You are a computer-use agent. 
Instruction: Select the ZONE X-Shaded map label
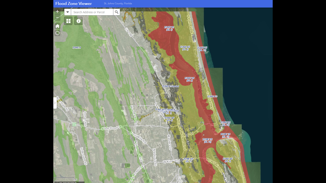pos(171,86)
